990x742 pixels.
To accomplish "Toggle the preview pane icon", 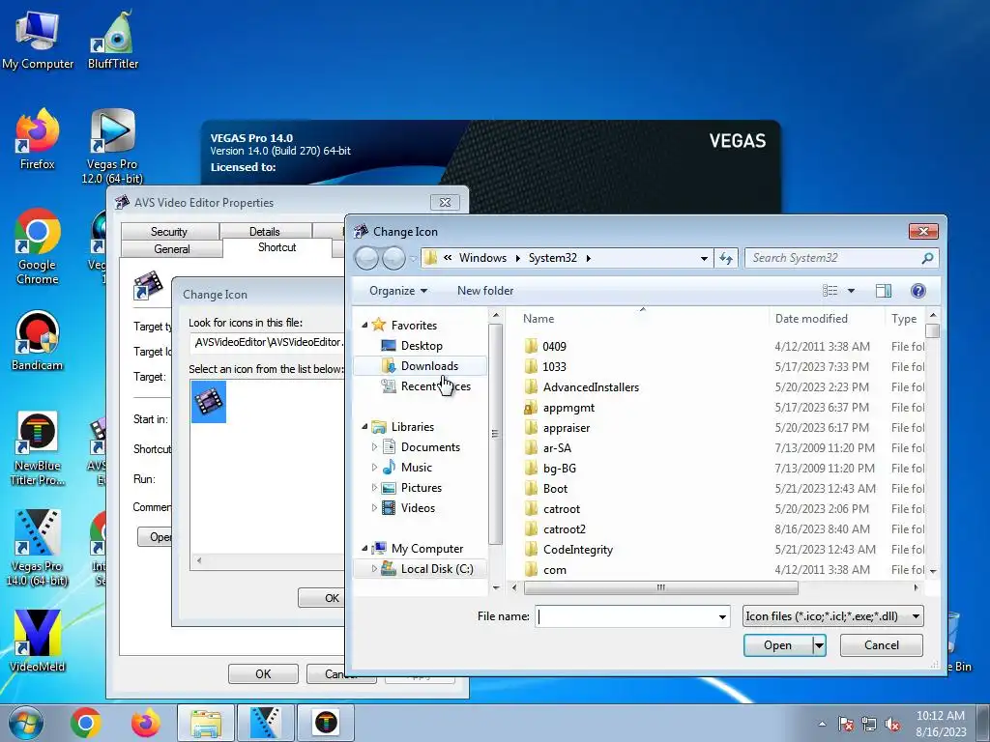I will 884,291.
